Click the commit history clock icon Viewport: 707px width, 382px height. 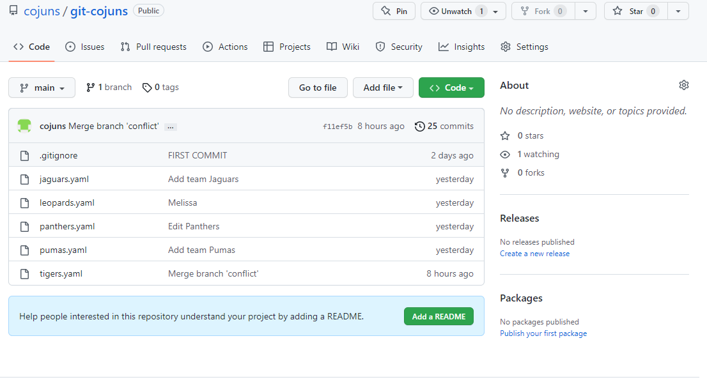(x=419, y=126)
